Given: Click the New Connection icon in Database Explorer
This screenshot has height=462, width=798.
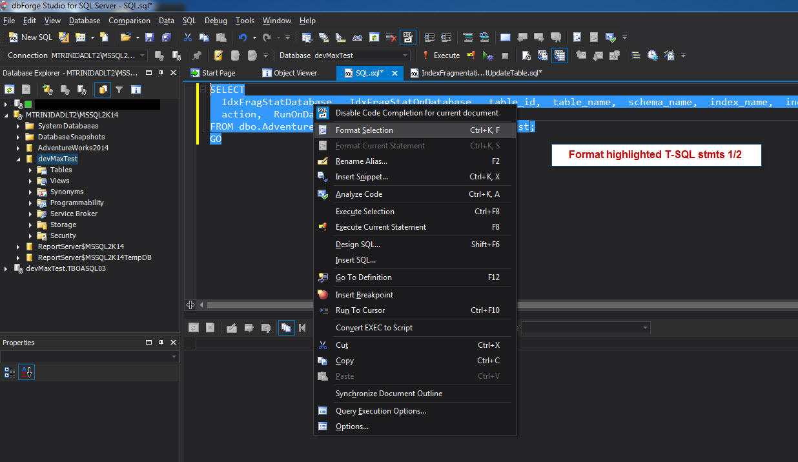Looking at the screenshot, I should coord(47,90).
